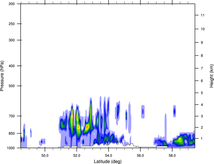Click the 50.0 latitude tick label

pyautogui.click(x=45, y=156)
